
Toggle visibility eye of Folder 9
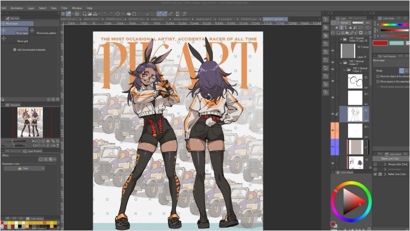(333, 62)
